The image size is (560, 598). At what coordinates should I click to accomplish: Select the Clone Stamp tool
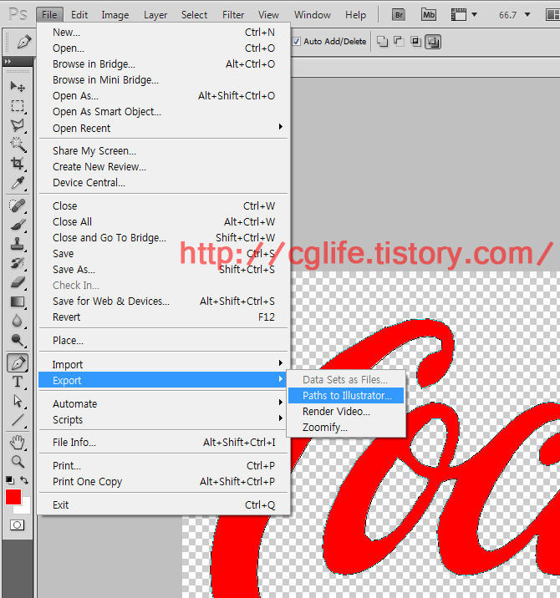(x=18, y=244)
